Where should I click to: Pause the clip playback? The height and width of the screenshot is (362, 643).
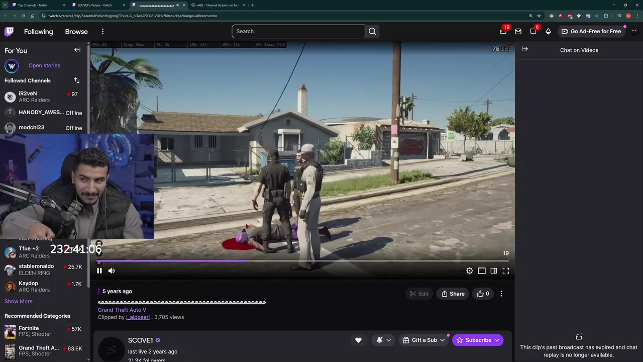[99, 270]
